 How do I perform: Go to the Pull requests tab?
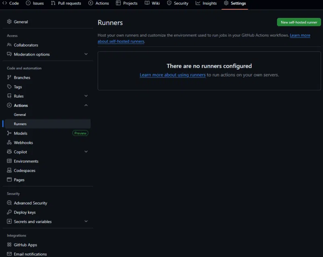[66, 3]
